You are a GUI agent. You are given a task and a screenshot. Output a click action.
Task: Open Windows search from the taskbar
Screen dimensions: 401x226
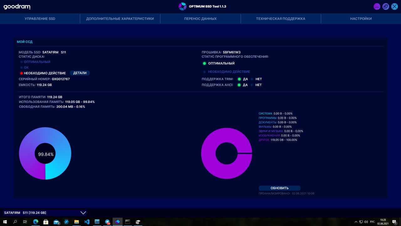15,222
